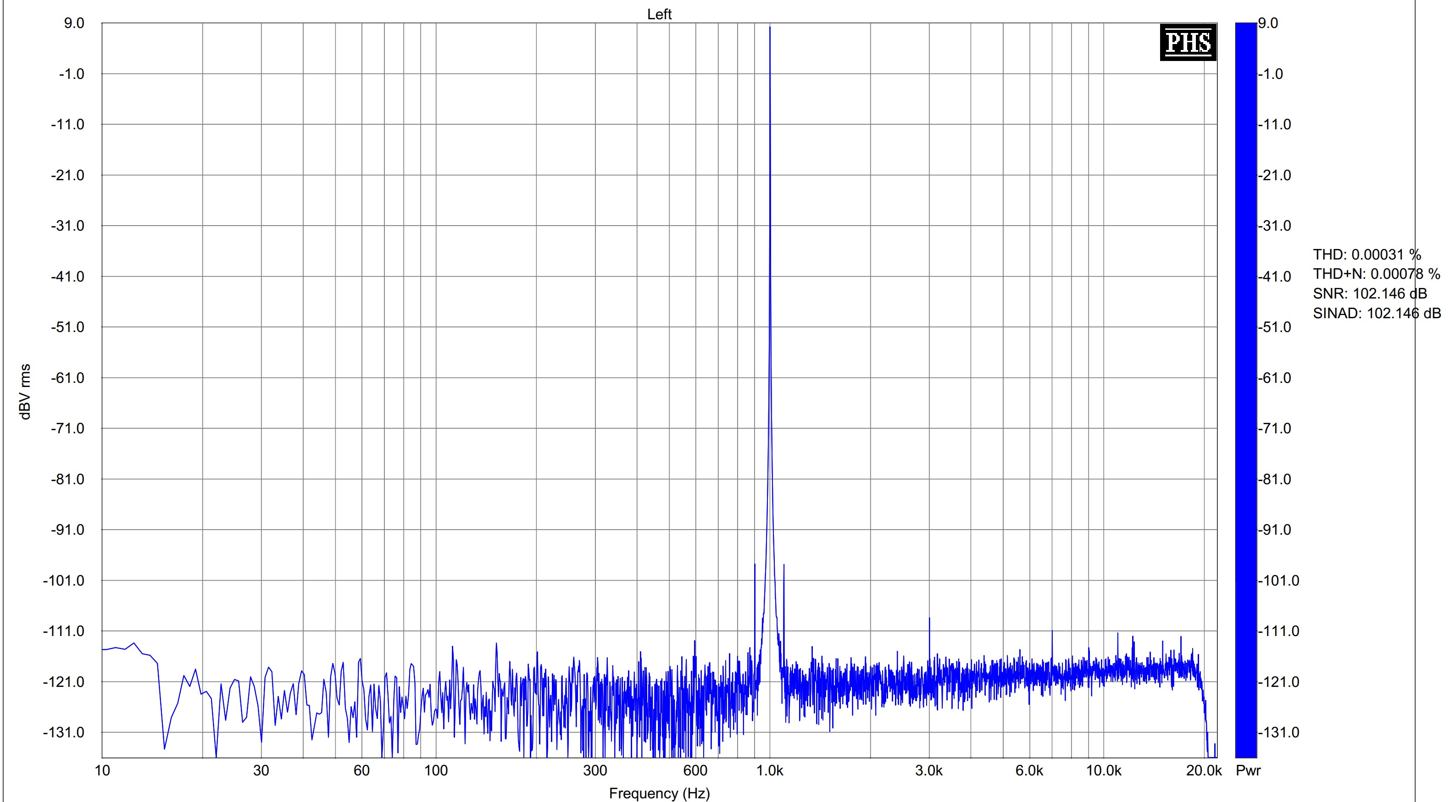
Task: Click the THD readout value
Action: [1367, 255]
